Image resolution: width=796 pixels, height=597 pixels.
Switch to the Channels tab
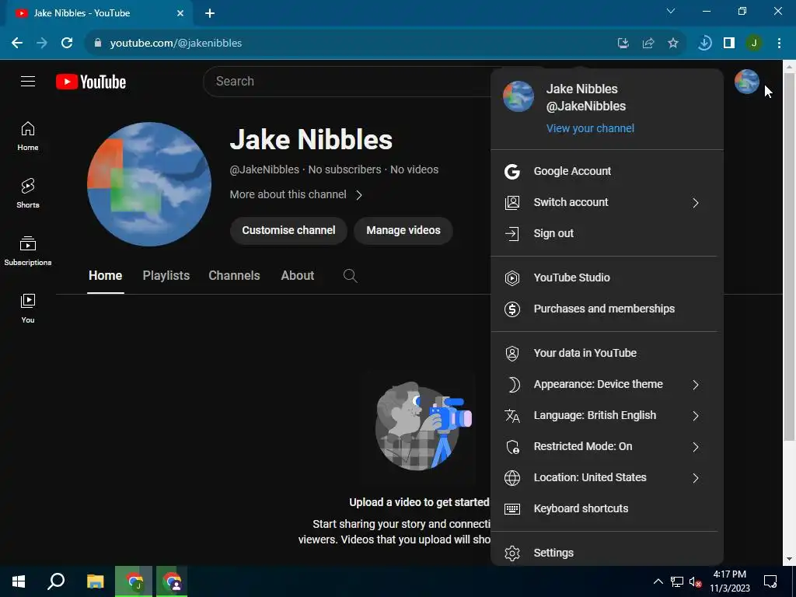(234, 276)
